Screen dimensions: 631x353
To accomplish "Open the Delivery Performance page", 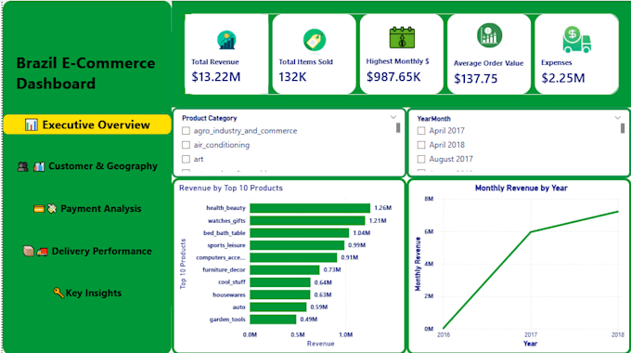I will pos(87,251).
